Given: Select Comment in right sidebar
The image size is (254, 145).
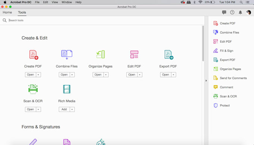Looking at the screenshot, I should pyautogui.click(x=223, y=87).
